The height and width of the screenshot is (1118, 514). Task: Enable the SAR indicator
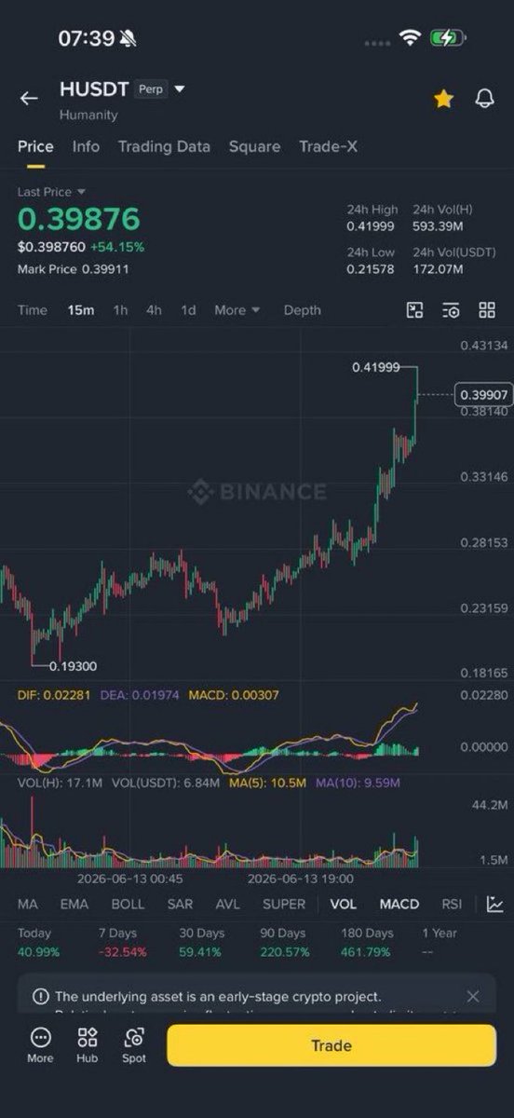(180, 904)
